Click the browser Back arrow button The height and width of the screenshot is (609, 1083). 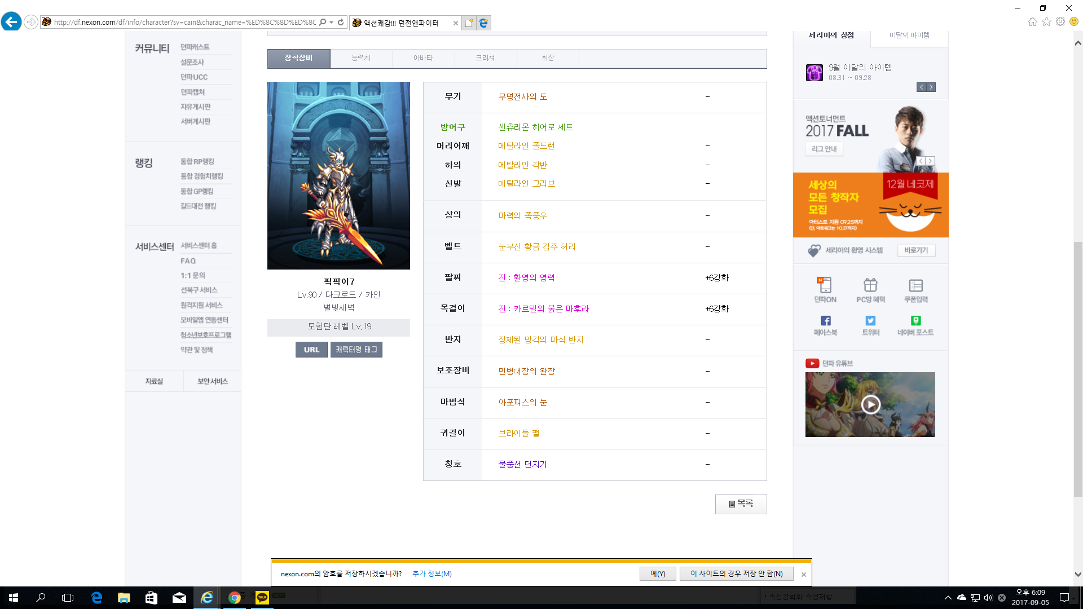click(11, 22)
